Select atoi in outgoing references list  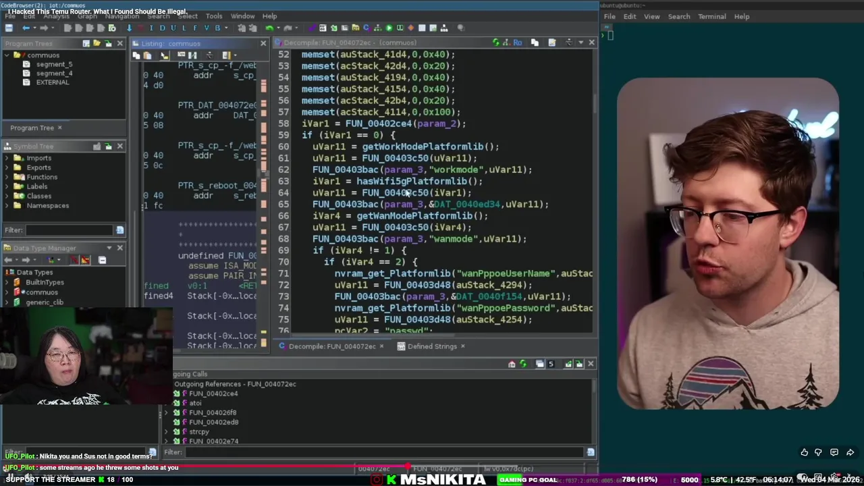[x=195, y=403]
